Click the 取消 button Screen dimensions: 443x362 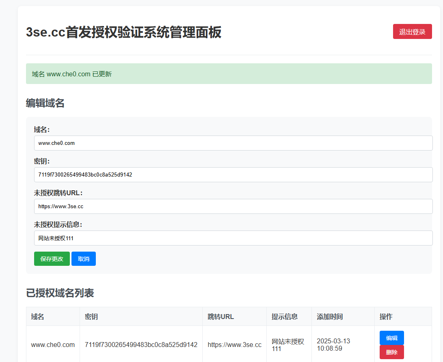tap(84, 259)
